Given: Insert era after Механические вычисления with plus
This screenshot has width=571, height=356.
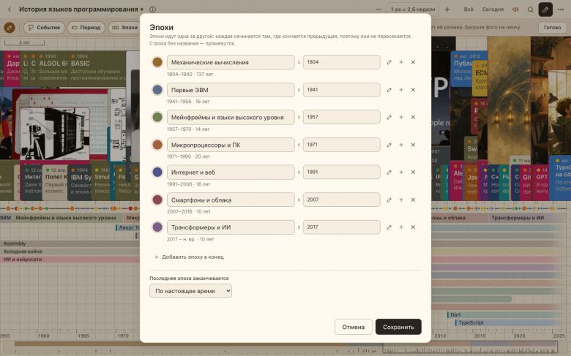Looking at the screenshot, I should 401,62.
